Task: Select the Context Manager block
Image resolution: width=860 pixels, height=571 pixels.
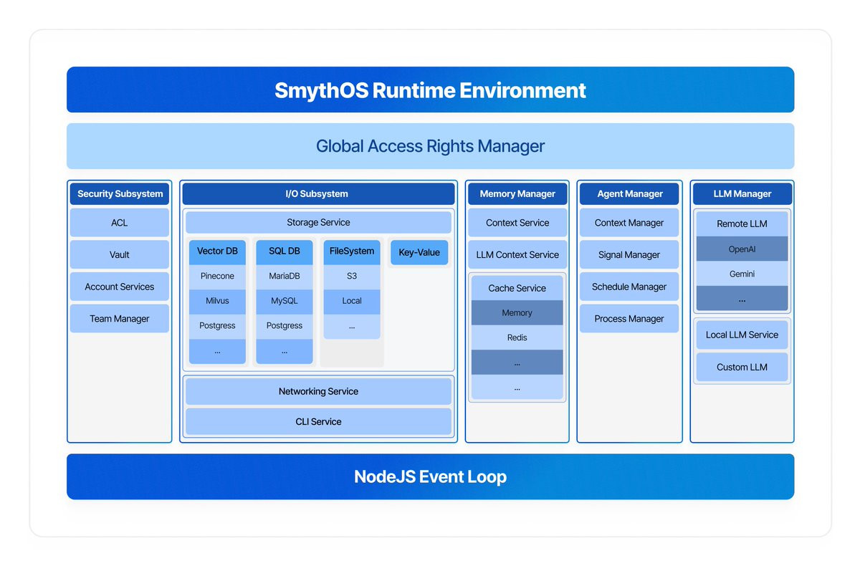Action: click(x=629, y=223)
